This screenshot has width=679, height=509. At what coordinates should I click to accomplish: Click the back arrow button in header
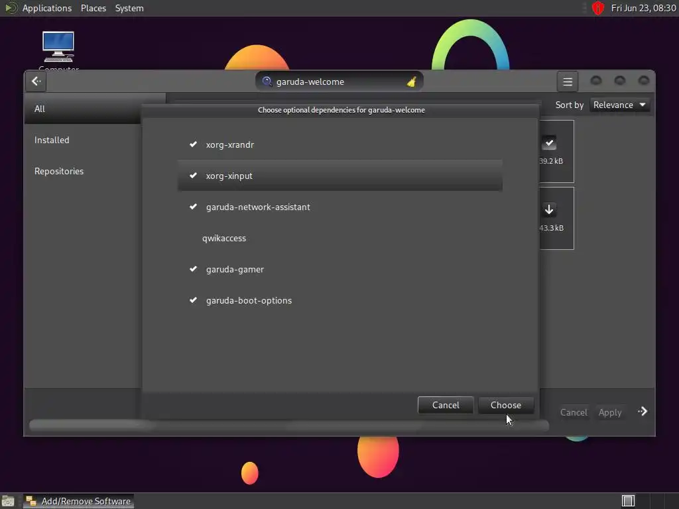[36, 82]
